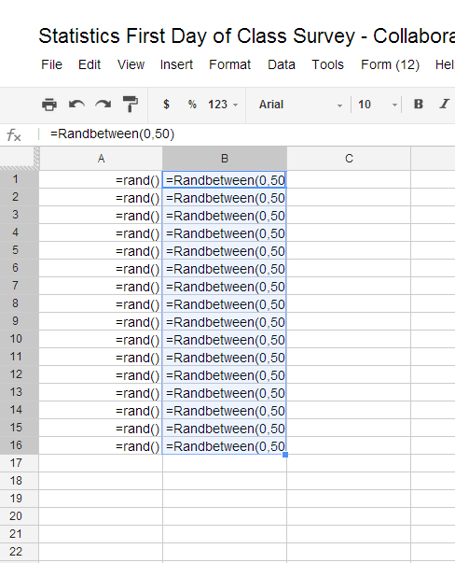Open the File menu
This screenshot has height=563, width=455.
click(x=51, y=64)
